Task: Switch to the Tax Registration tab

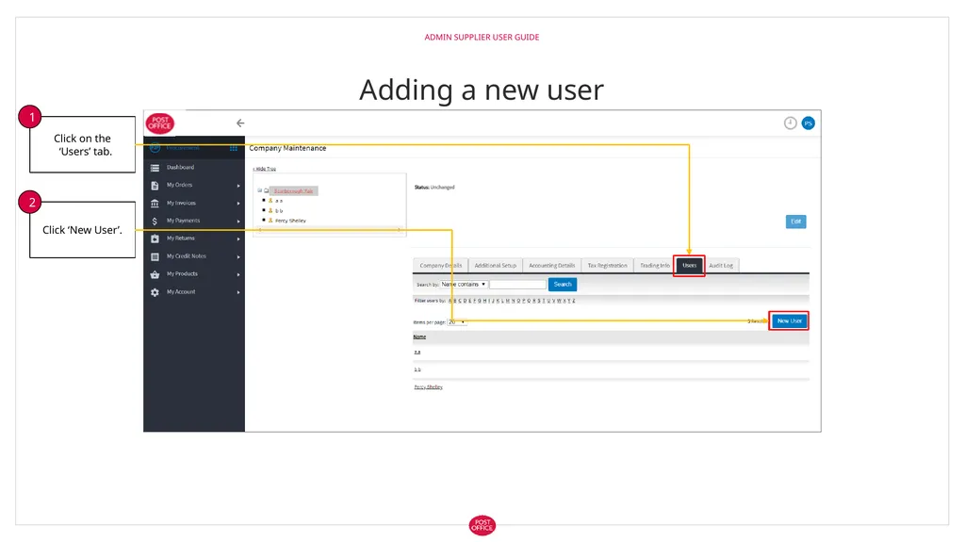Action: point(608,266)
